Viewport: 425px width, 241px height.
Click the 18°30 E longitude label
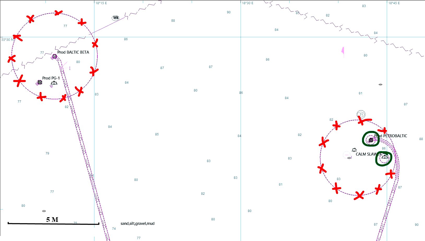click(247, 3)
